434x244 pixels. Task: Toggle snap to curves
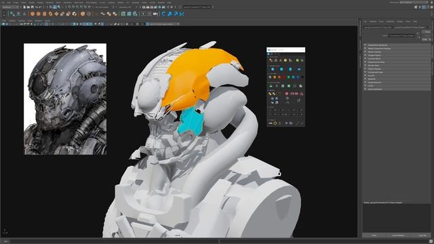pyautogui.click(x=73, y=7)
